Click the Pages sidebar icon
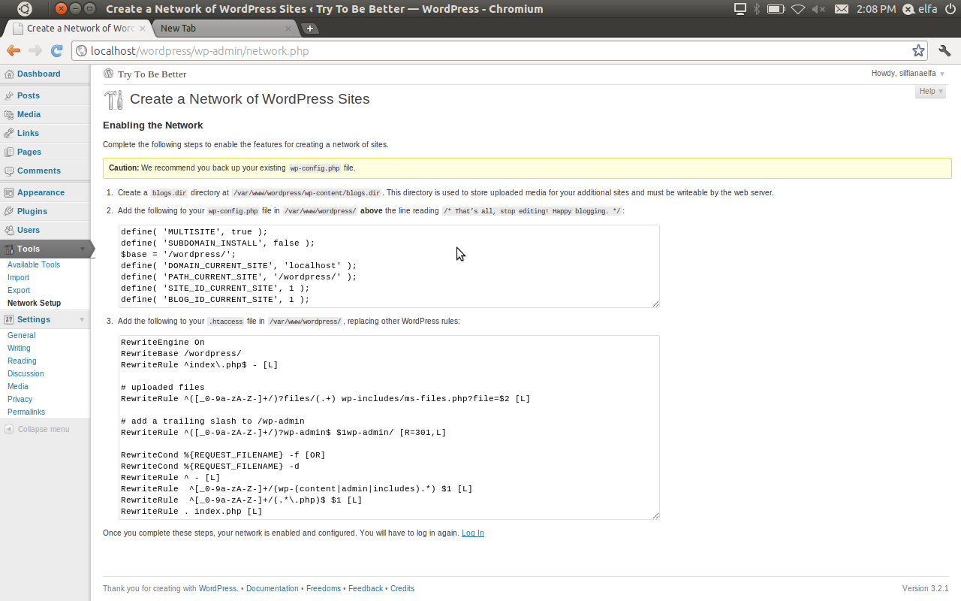961x601 pixels. (9, 153)
